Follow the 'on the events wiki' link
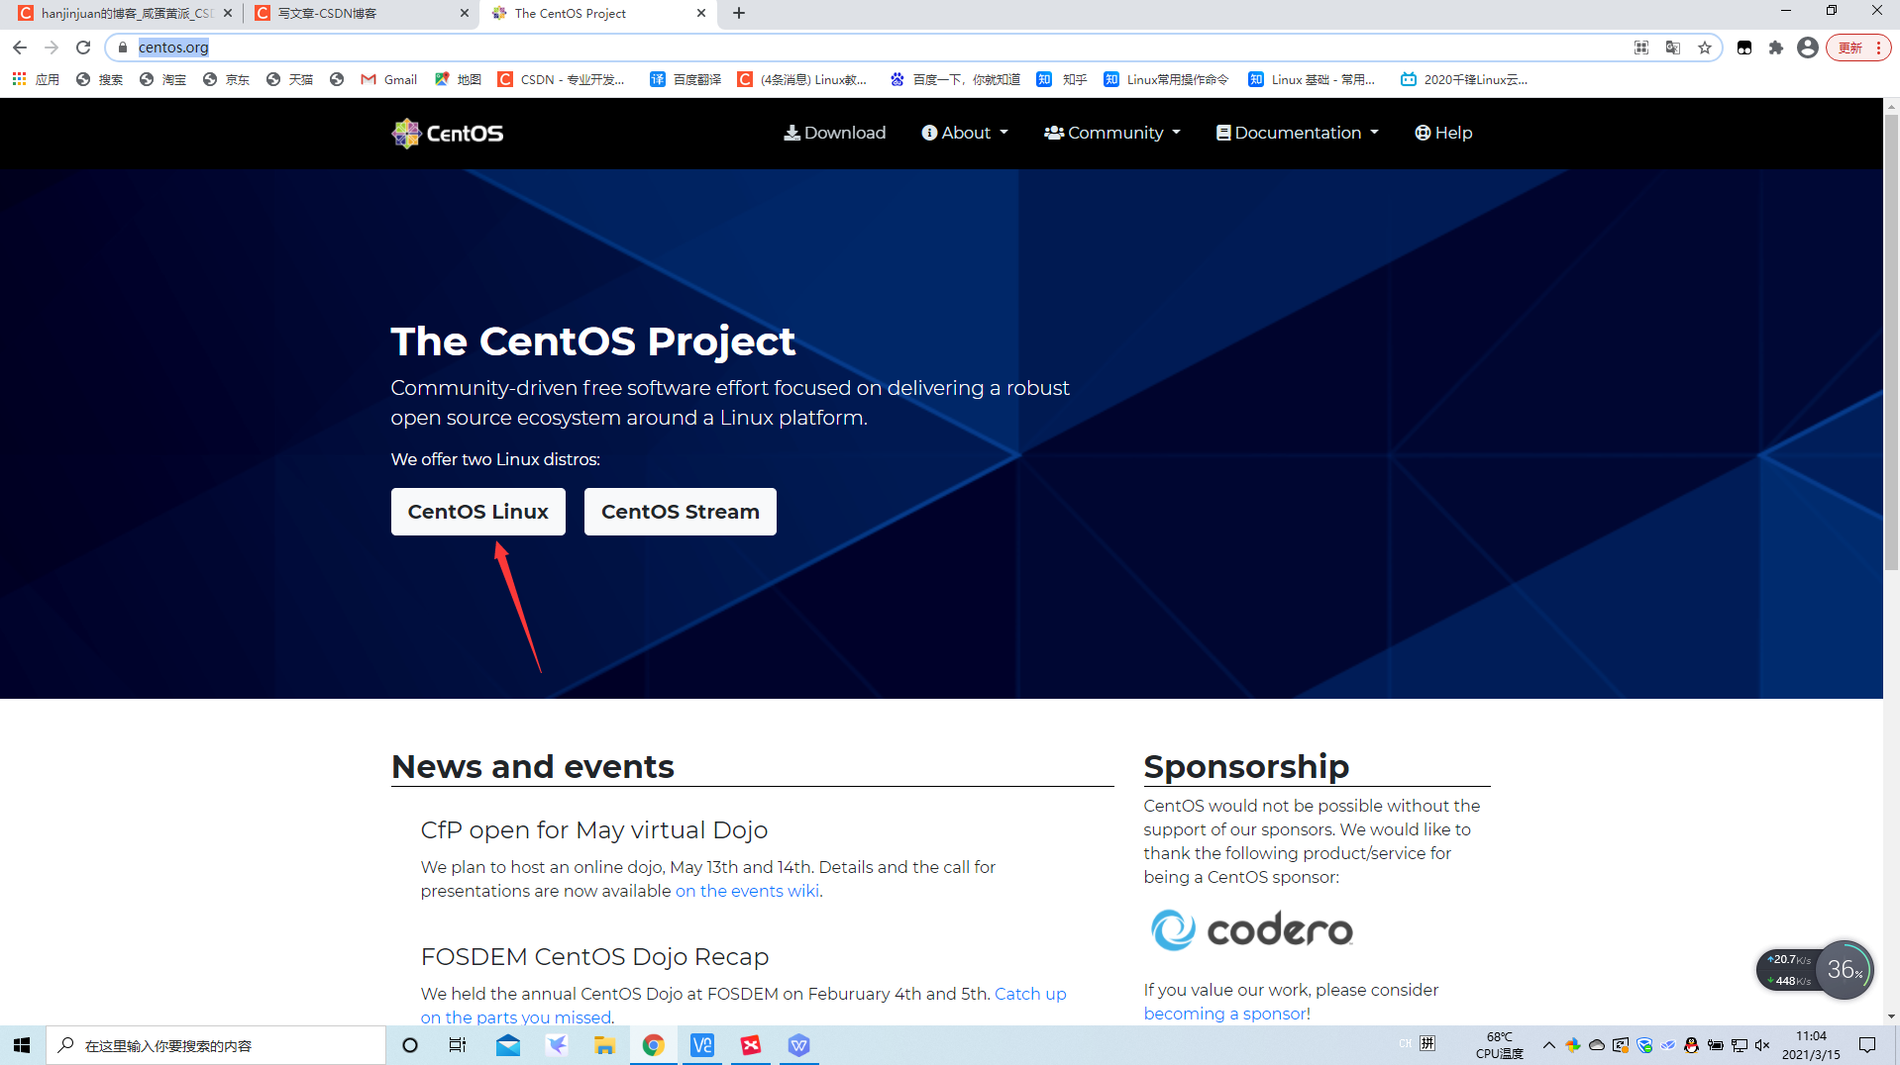 [x=747, y=891]
